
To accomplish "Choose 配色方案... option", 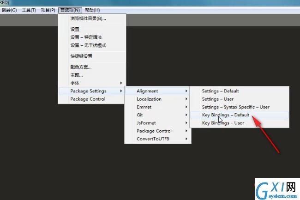I will click(x=92, y=67).
